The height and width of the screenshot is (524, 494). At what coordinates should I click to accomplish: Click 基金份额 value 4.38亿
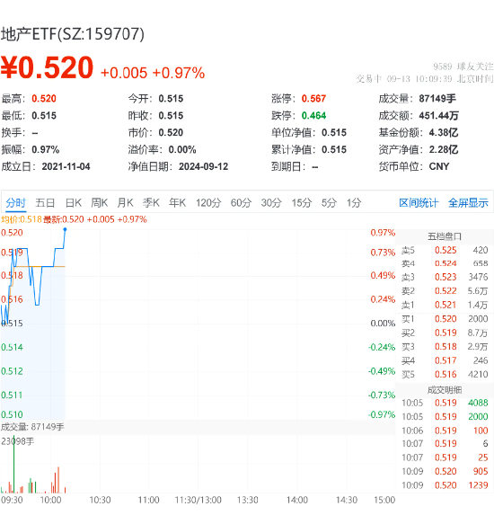(444, 133)
